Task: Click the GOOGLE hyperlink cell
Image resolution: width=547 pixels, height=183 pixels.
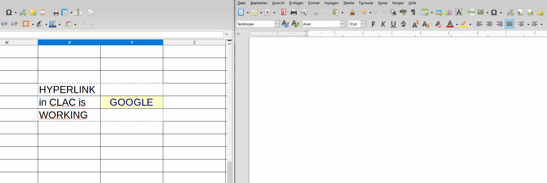Action: coord(131,102)
